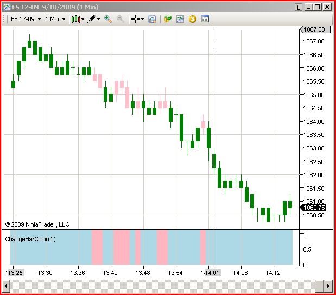The image size is (336, 295).
Task: Click the 14:06 time axis label
Action: 240,273
